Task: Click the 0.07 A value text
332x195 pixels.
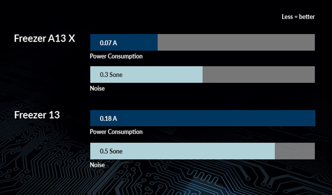Action: click(108, 43)
